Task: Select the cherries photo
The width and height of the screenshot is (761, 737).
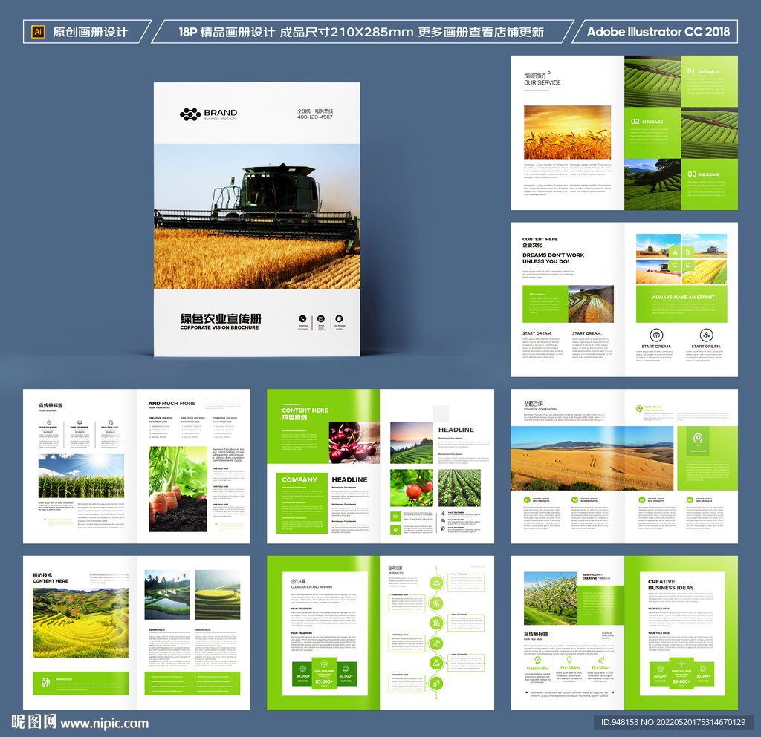Action: click(354, 442)
